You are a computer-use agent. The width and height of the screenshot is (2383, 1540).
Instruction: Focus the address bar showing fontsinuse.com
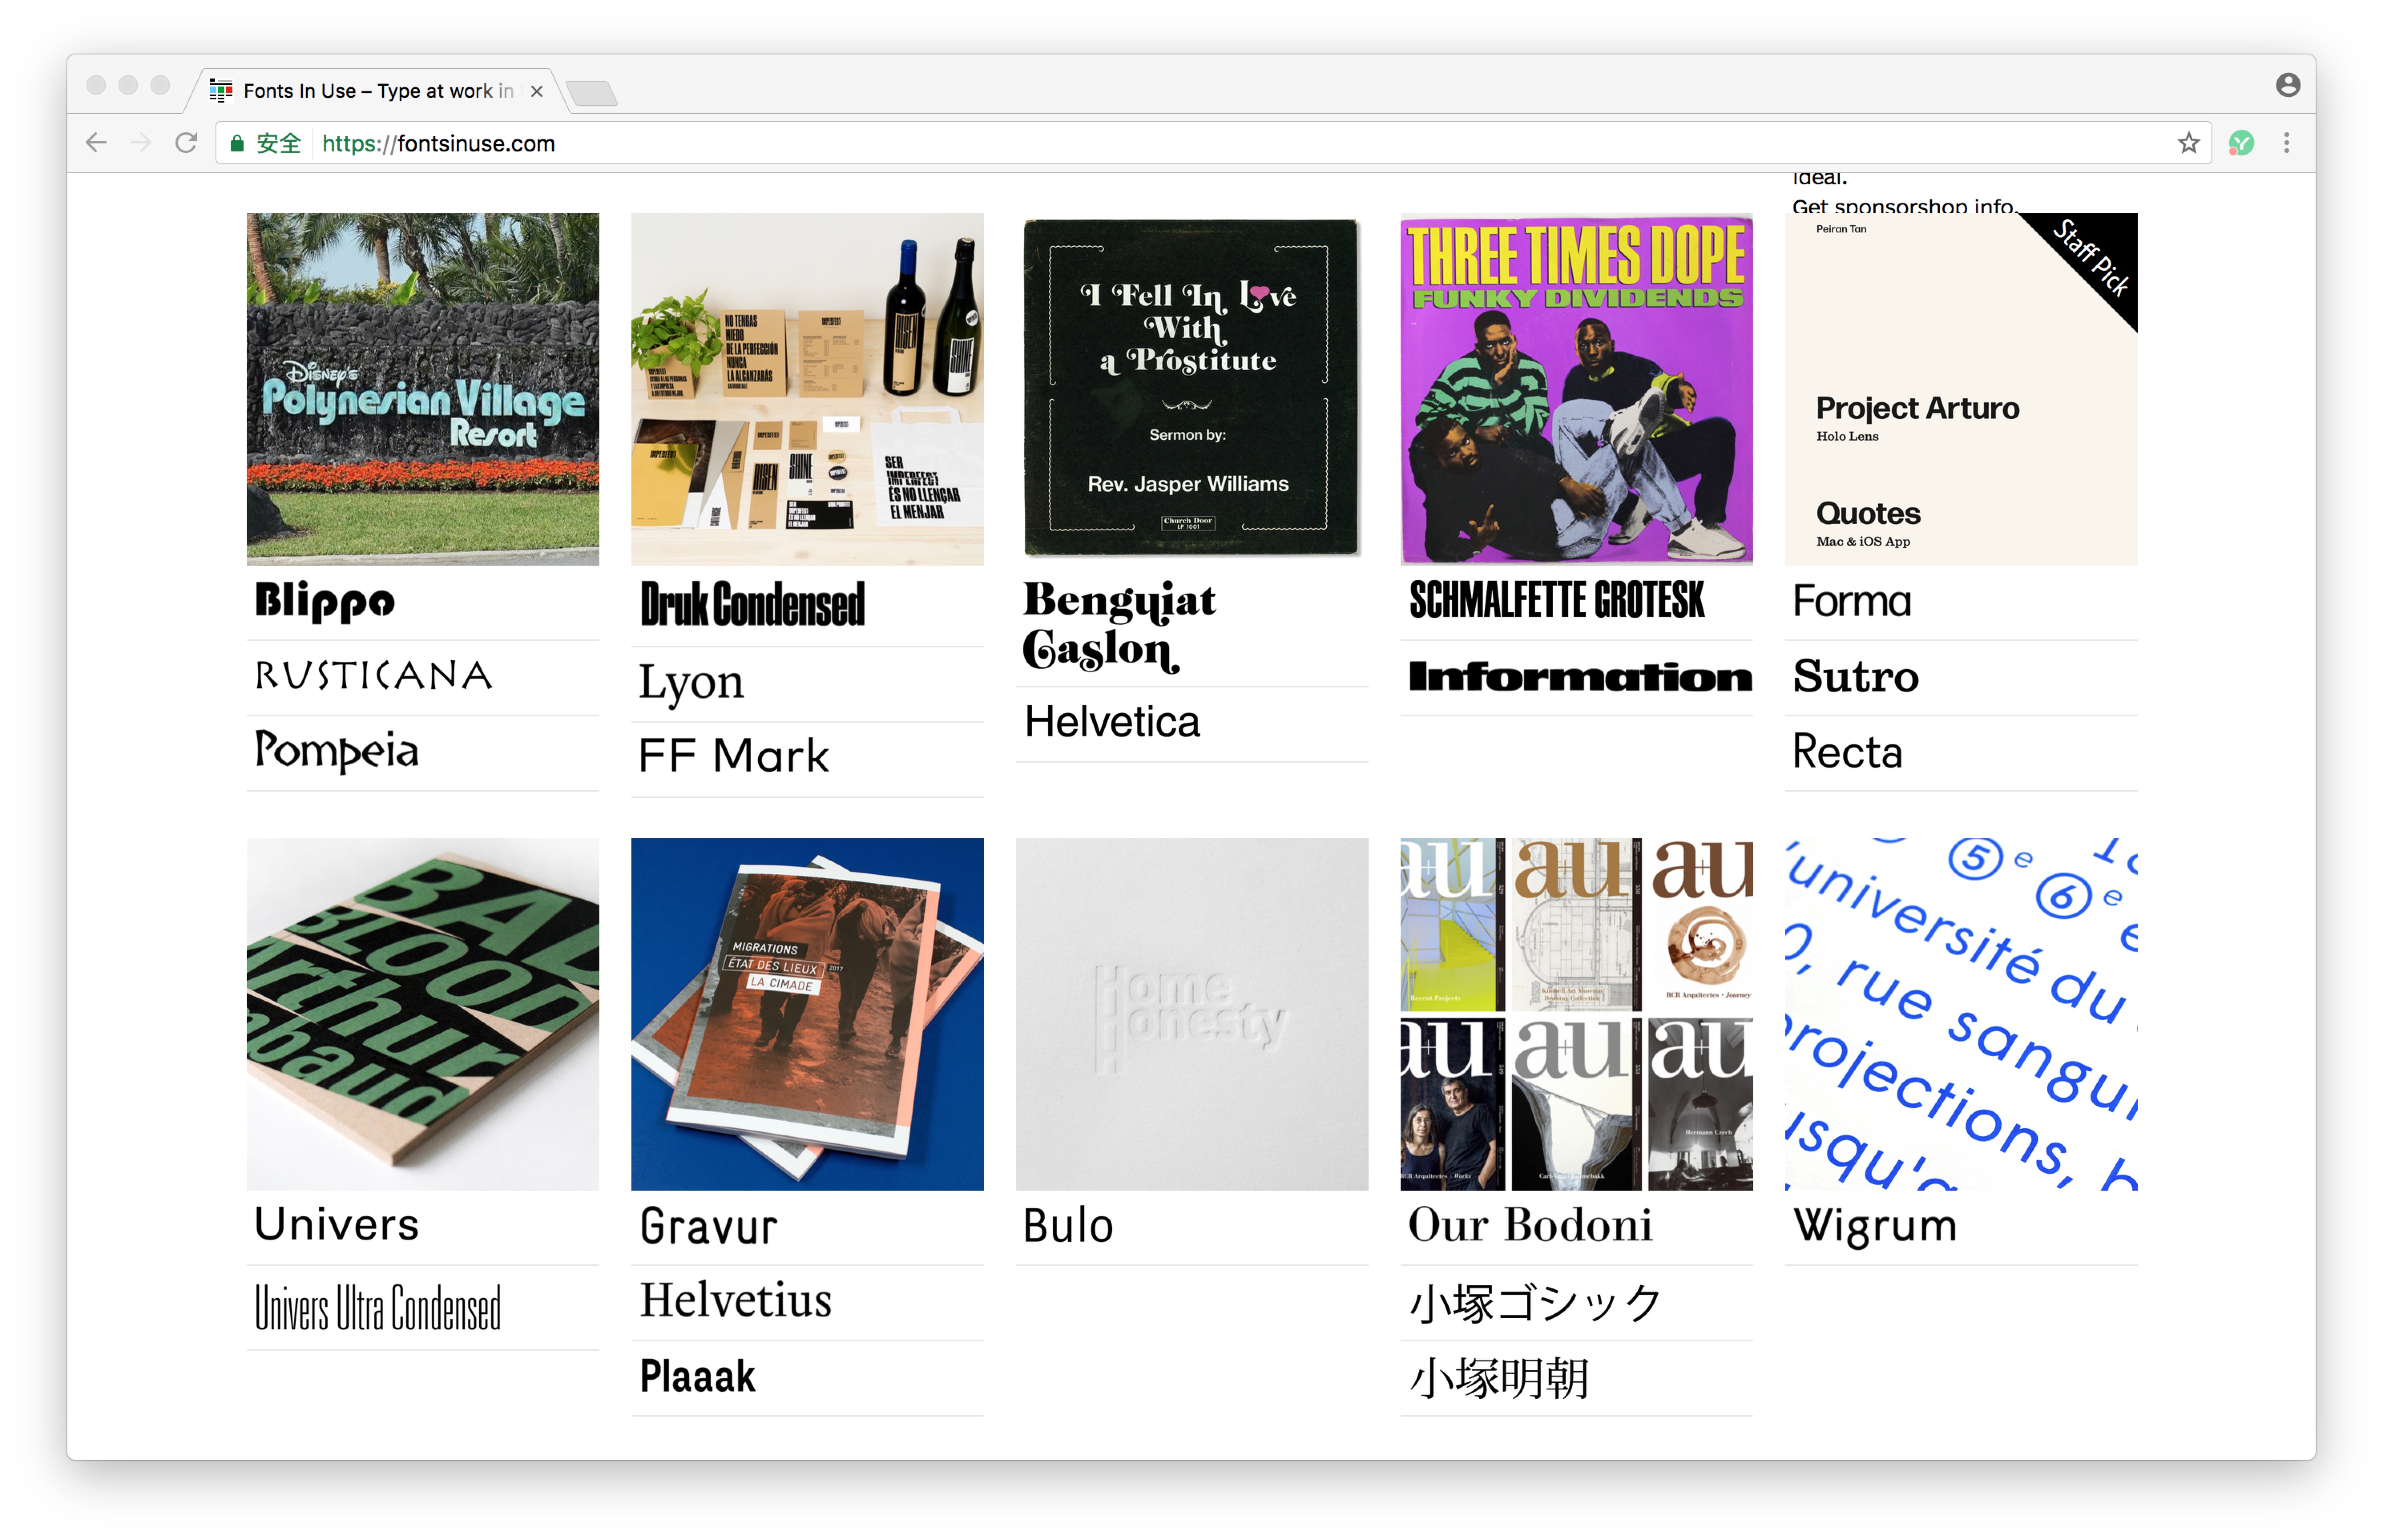tap(1213, 143)
